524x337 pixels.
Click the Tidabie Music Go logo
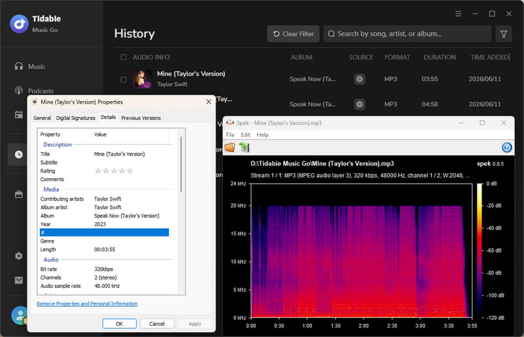tap(19, 24)
